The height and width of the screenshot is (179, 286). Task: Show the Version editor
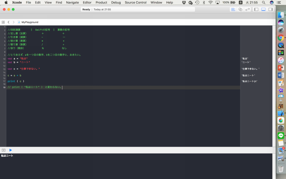coord(247,10)
